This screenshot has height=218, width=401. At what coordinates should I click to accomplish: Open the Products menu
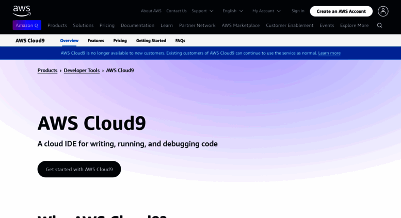tap(57, 25)
